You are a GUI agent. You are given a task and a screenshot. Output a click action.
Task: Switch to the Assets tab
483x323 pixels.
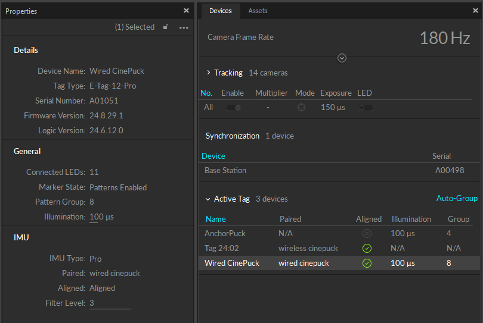(258, 11)
